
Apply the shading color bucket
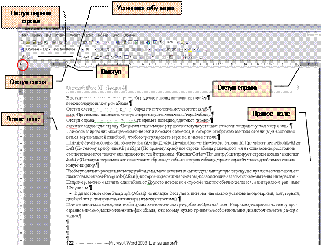(116, 57)
